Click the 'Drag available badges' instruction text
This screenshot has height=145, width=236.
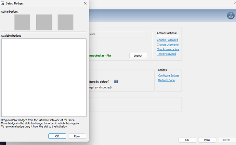(38, 120)
